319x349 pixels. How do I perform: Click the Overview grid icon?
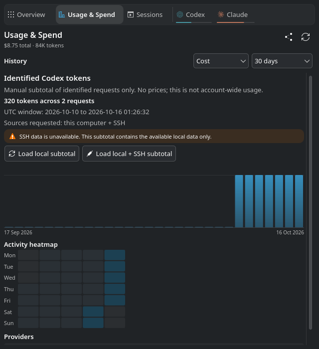(x=11, y=14)
